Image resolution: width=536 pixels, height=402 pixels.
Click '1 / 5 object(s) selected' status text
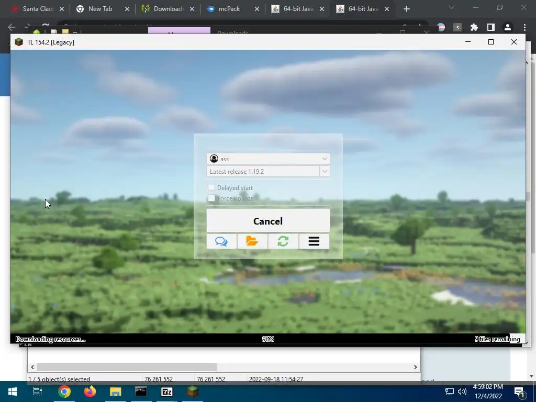coord(59,379)
